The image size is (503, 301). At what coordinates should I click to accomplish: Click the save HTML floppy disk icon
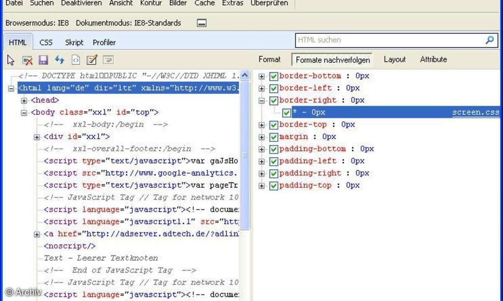pyautogui.click(x=43, y=60)
